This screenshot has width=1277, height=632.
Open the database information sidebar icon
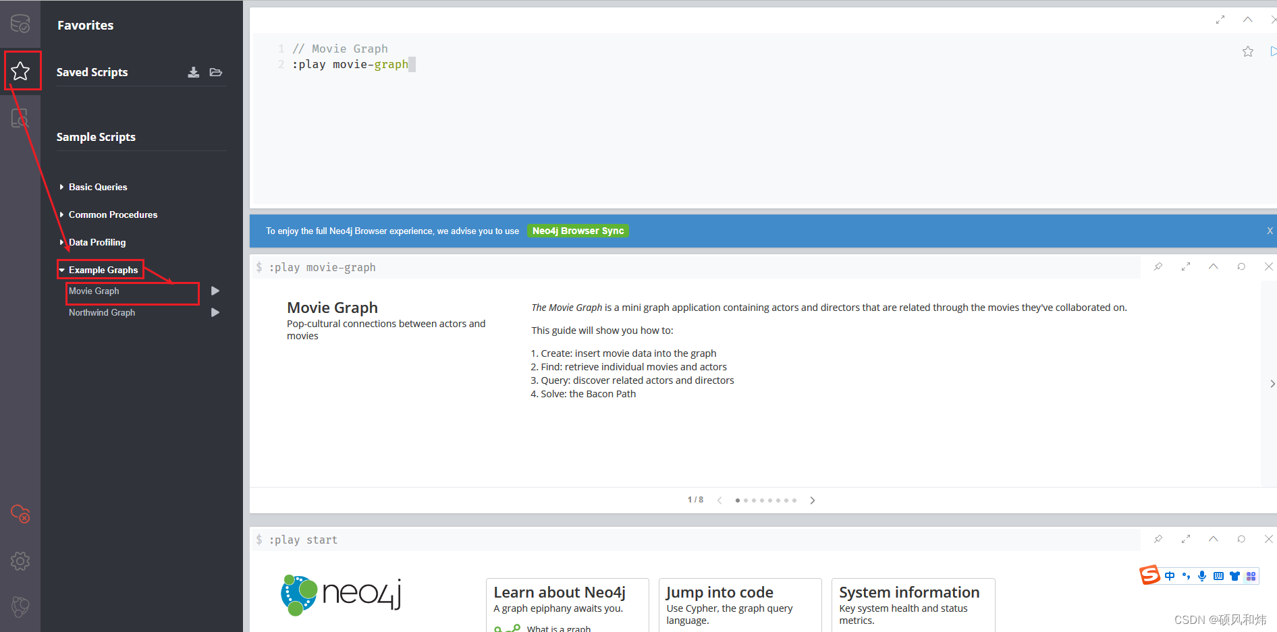pos(20,24)
